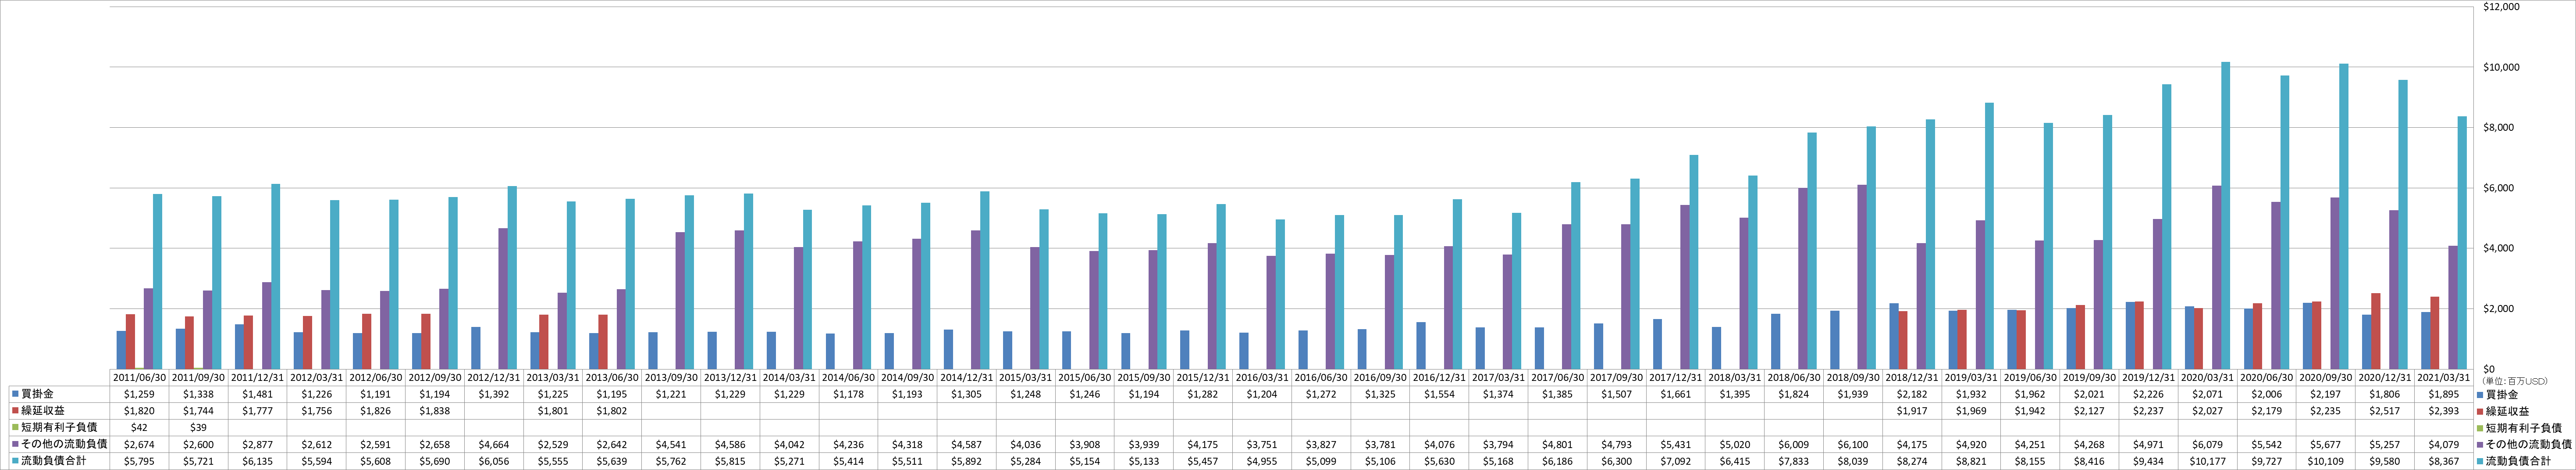Click red 繰延収益 legend swatch in left table
This screenshot has width=2576, height=470.
[x=16, y=411]
